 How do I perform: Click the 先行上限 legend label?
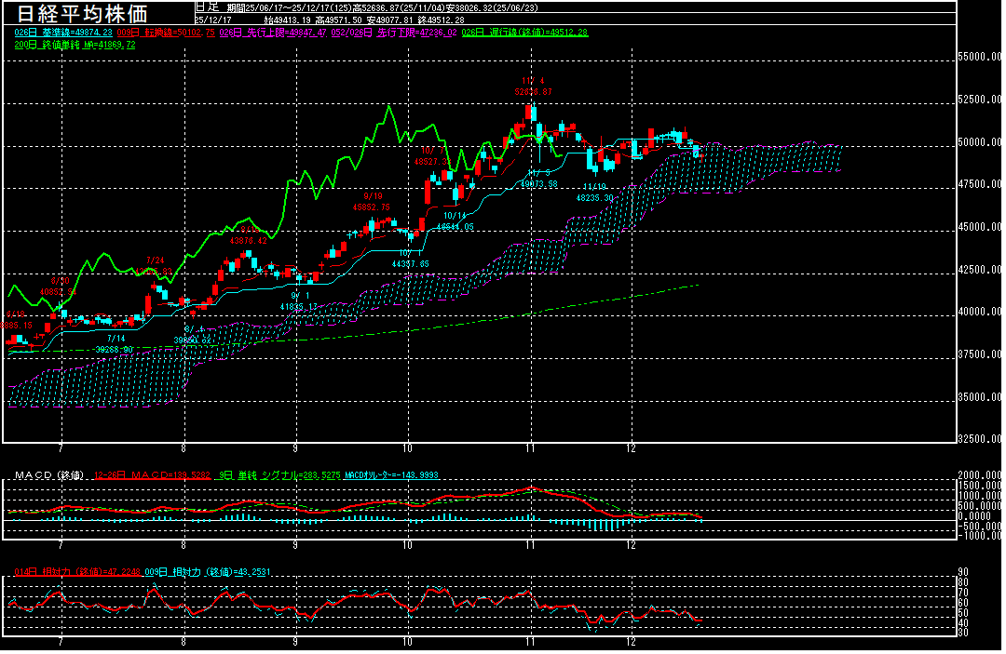271,33
